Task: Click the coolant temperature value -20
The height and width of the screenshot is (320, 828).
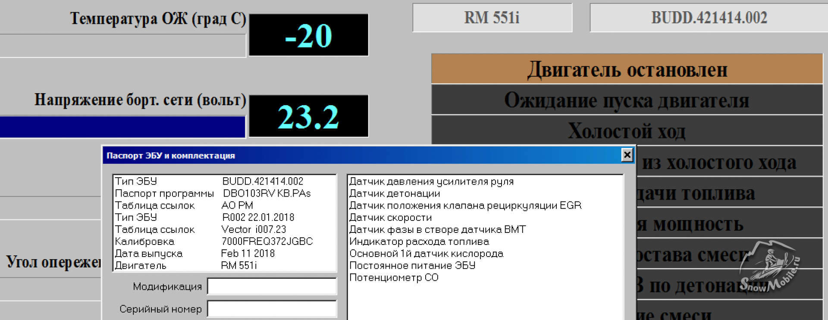Action: click(309, 35)
